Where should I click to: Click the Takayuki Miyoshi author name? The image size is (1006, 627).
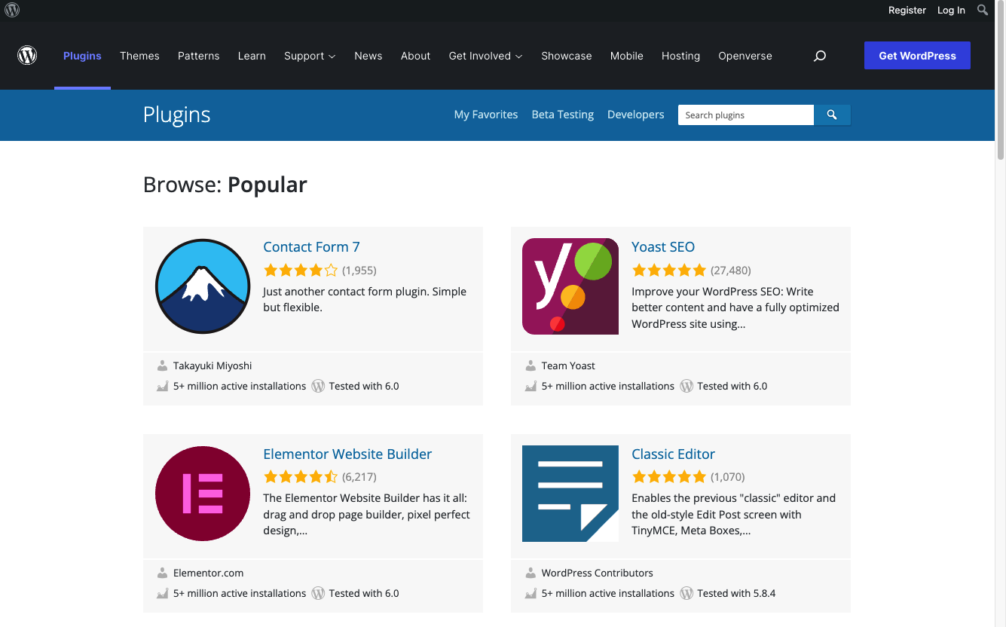coord(213,365)
